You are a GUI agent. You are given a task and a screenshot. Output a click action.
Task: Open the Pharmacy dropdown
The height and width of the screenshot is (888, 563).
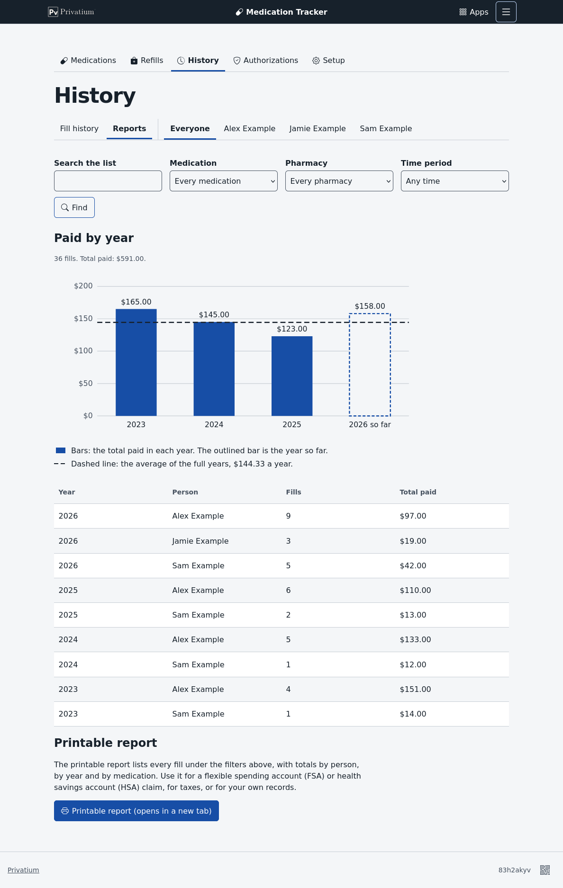pyautogui.click(x=339, y=181)
